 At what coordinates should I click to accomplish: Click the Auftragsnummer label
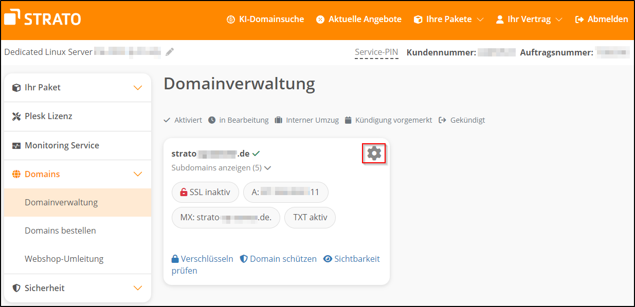click(x=557, y=52)
